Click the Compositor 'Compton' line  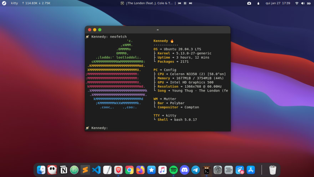[178, 107]
